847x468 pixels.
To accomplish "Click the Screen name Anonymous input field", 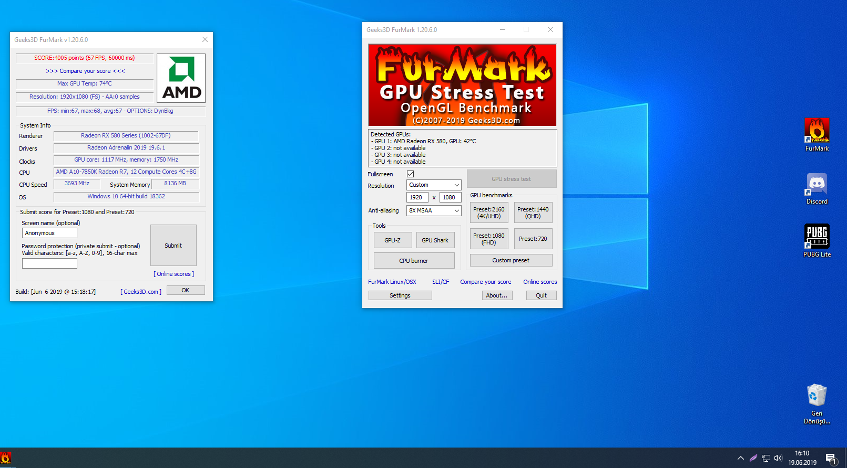I will pyautogui.click(x=49, y=233).
